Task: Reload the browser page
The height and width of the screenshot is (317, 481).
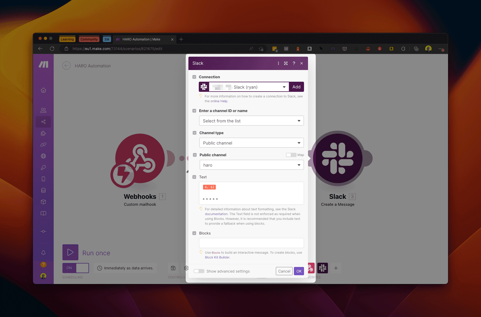Action: pos(52,49)
